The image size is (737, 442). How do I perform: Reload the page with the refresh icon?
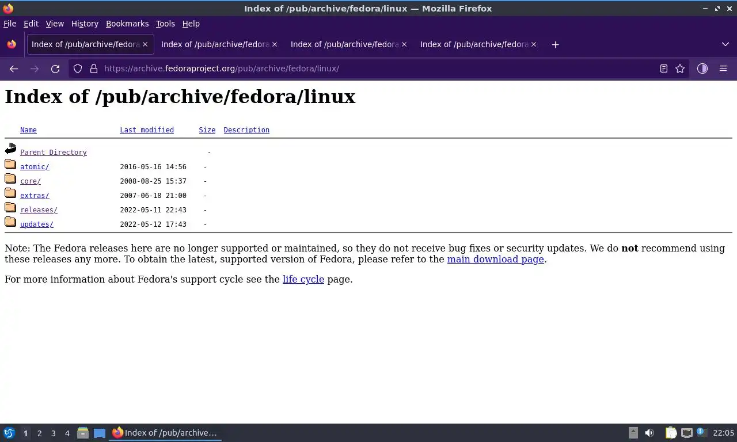tap(55, 68)
